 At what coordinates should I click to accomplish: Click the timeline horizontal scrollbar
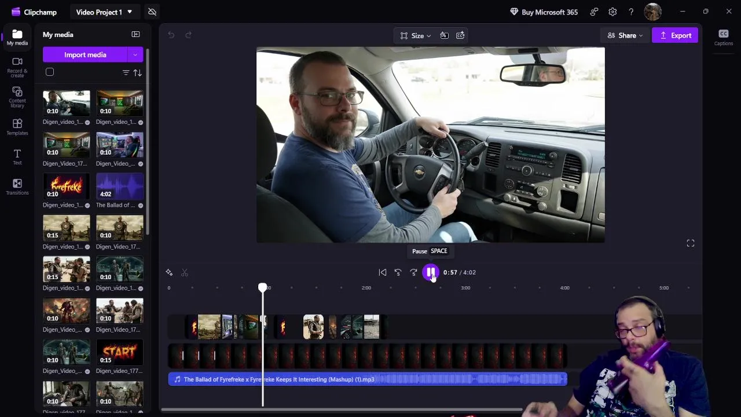point(342,410)
